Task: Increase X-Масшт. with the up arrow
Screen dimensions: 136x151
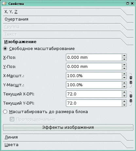Action: pyautogui.click(x=124, y=74)
